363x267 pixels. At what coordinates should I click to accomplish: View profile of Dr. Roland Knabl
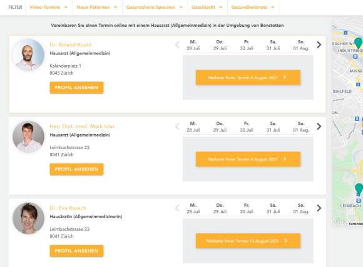click(76, 88)
